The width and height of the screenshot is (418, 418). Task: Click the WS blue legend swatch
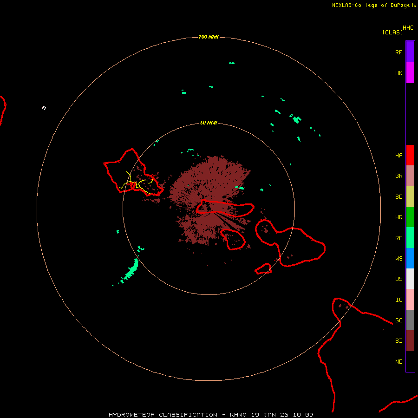[410, 258]
